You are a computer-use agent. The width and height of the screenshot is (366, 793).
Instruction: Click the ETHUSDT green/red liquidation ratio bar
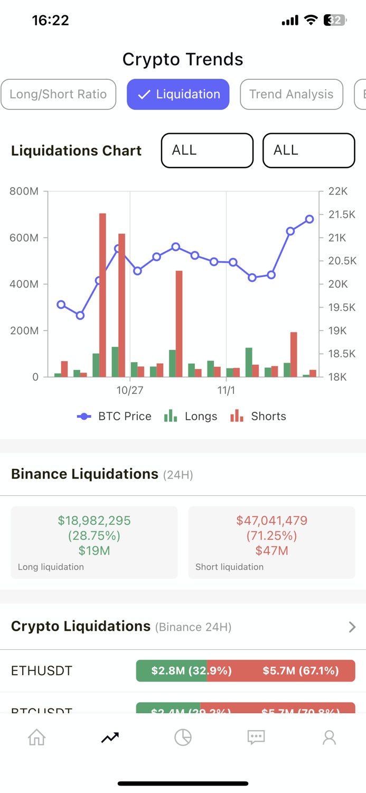point(245,670)
